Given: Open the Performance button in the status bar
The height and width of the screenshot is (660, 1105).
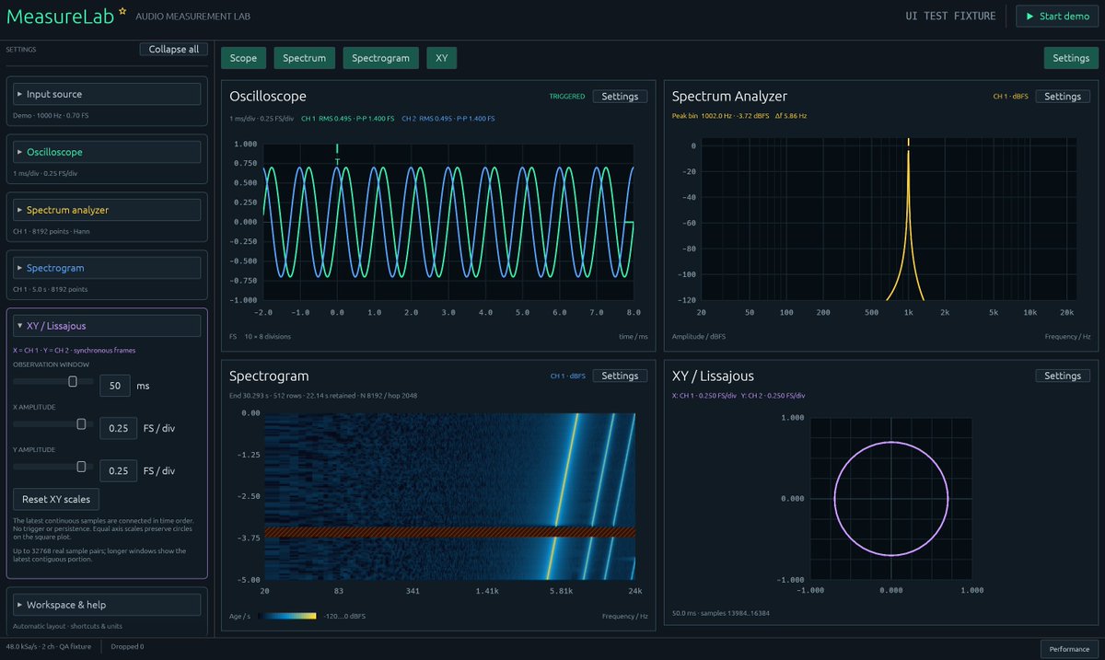Looking at the screenshot, I should coord(1069,649).
